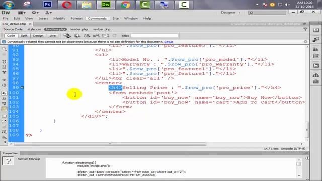Image resolution: width=322 pixels, height=181 pixels.
Task: Close the pro_detail.php tab
Action: 30,24
